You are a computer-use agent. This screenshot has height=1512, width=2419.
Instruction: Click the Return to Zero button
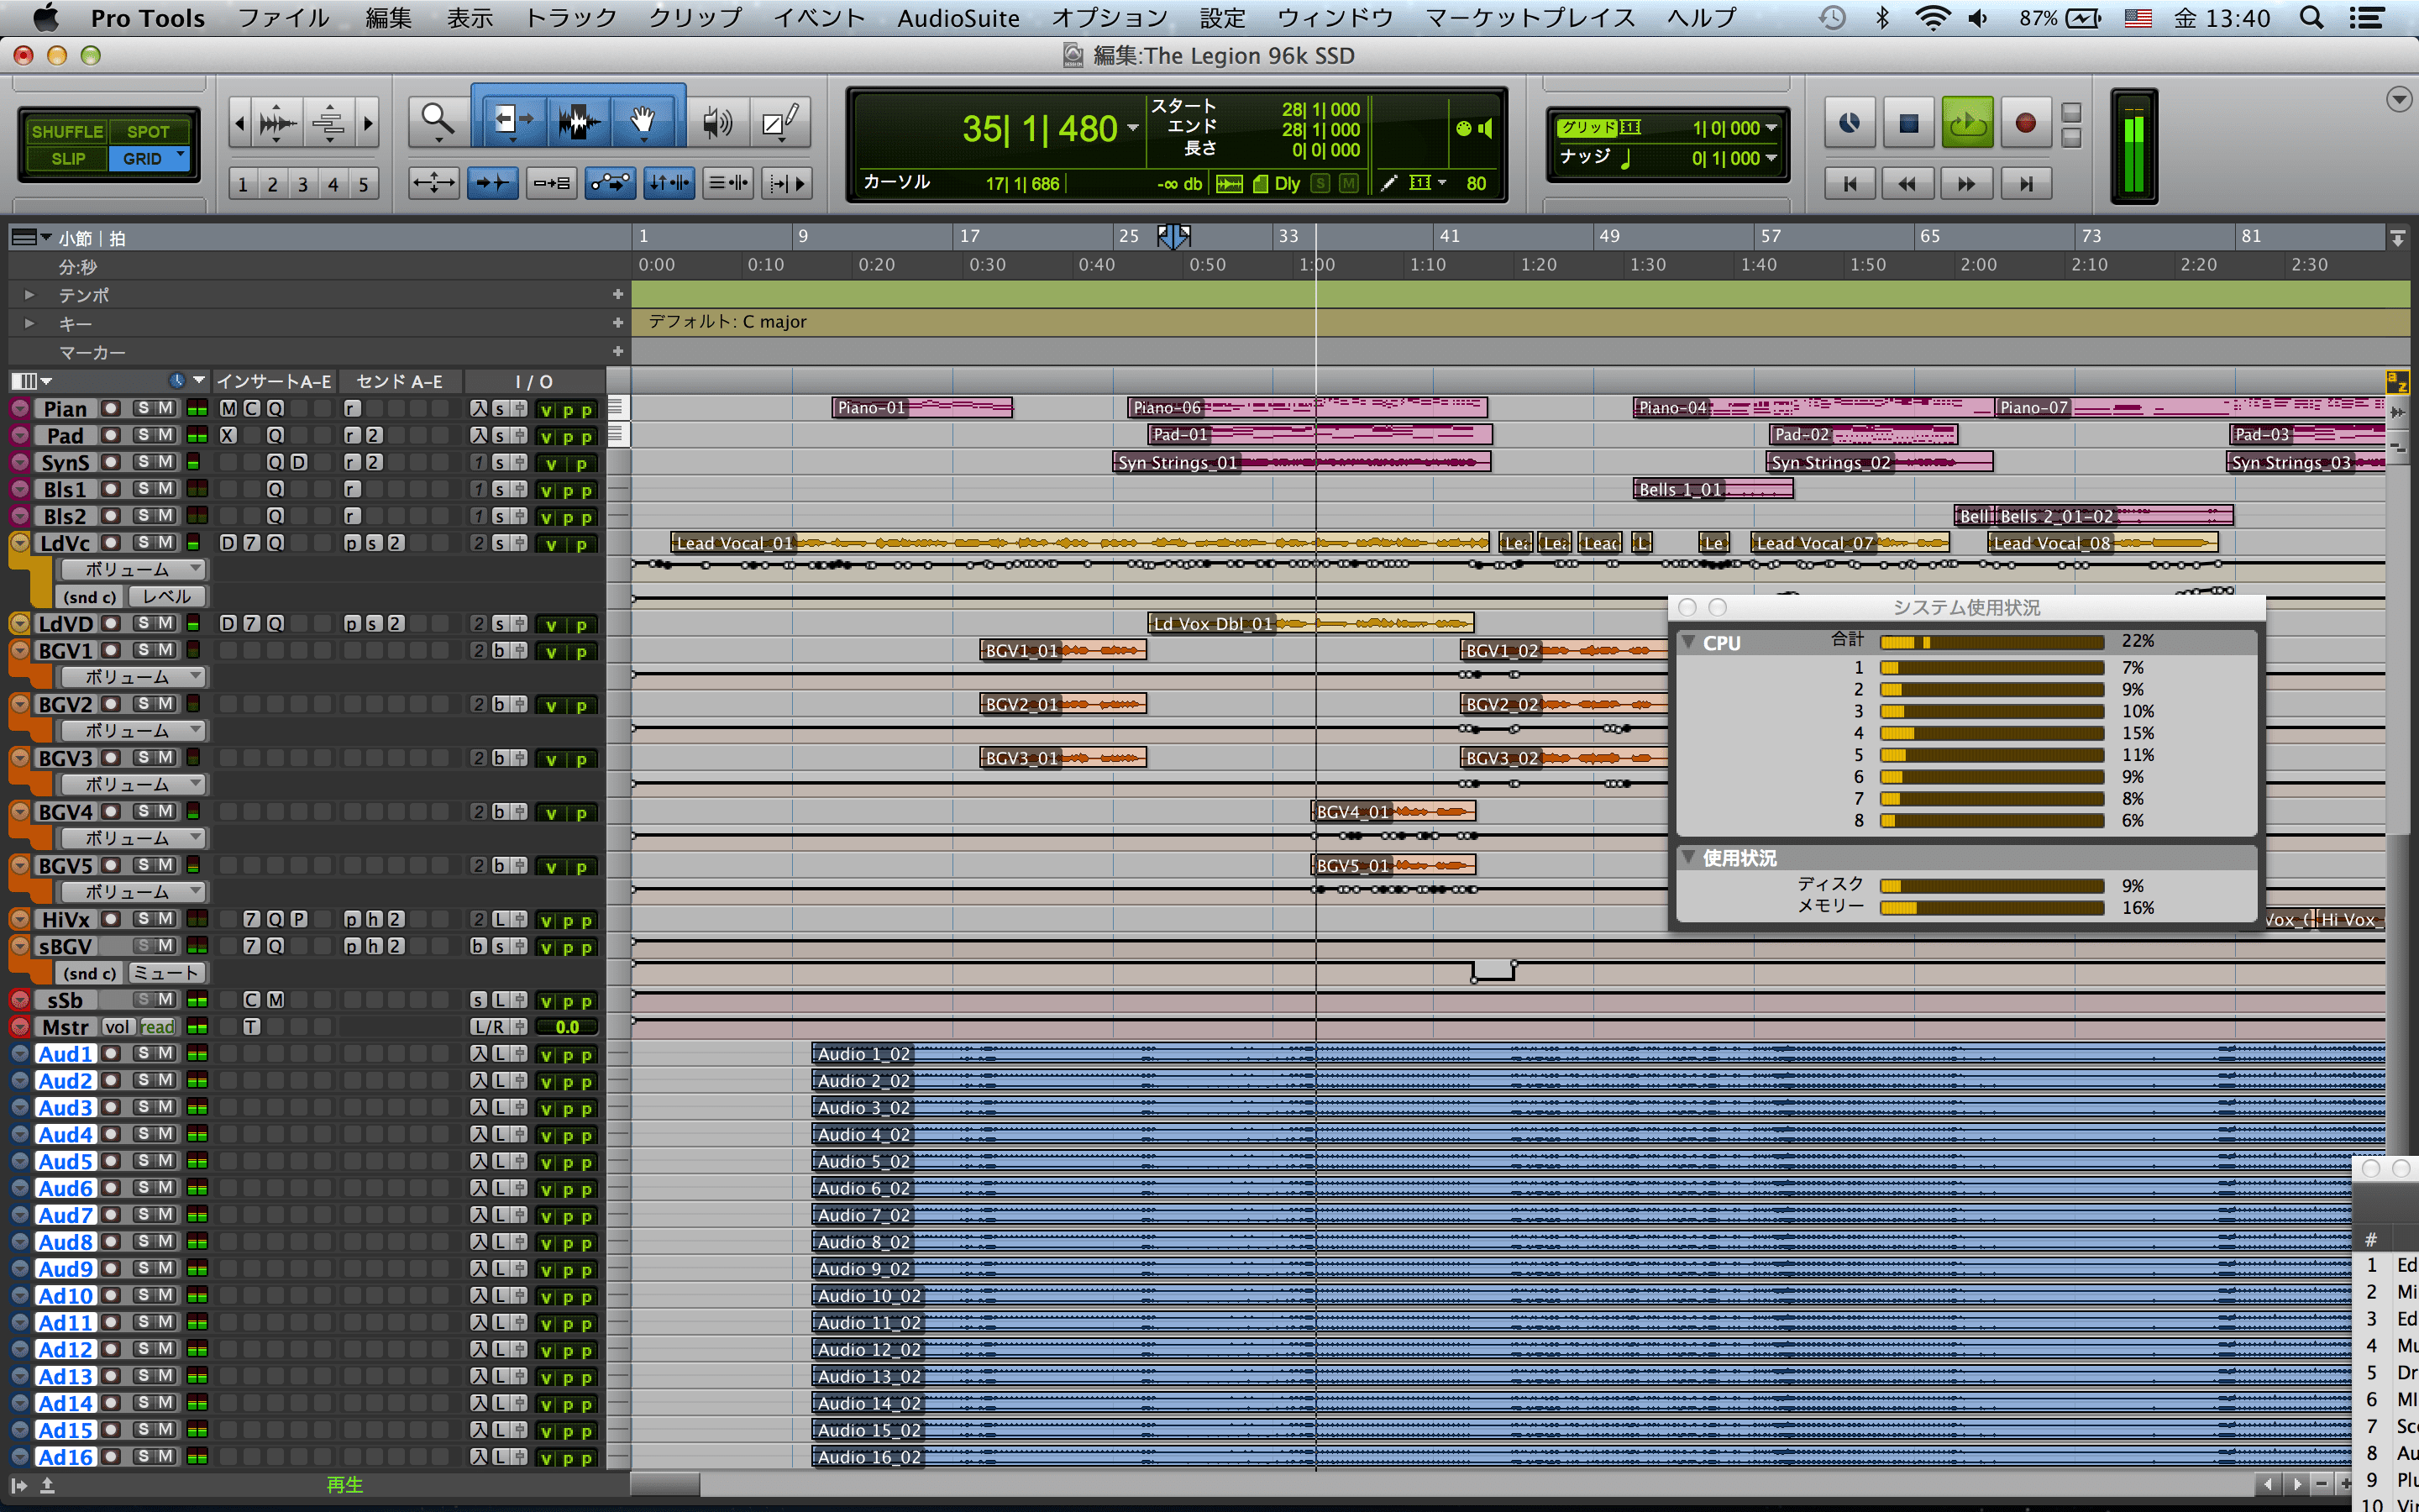pyautogui.click(x=1850, y=184)
